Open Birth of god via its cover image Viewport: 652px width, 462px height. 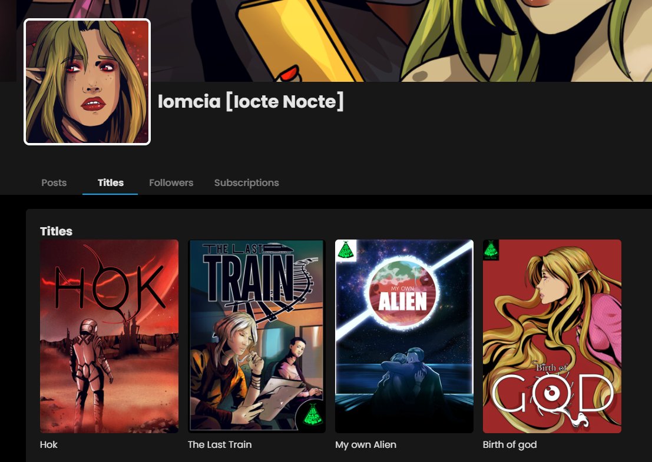point(552,335)
